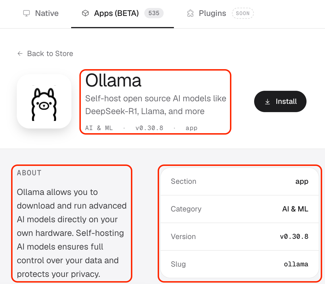Click the 535 apps count badge
This screenshot has width=325, height=284.
(x=154, y=13)
